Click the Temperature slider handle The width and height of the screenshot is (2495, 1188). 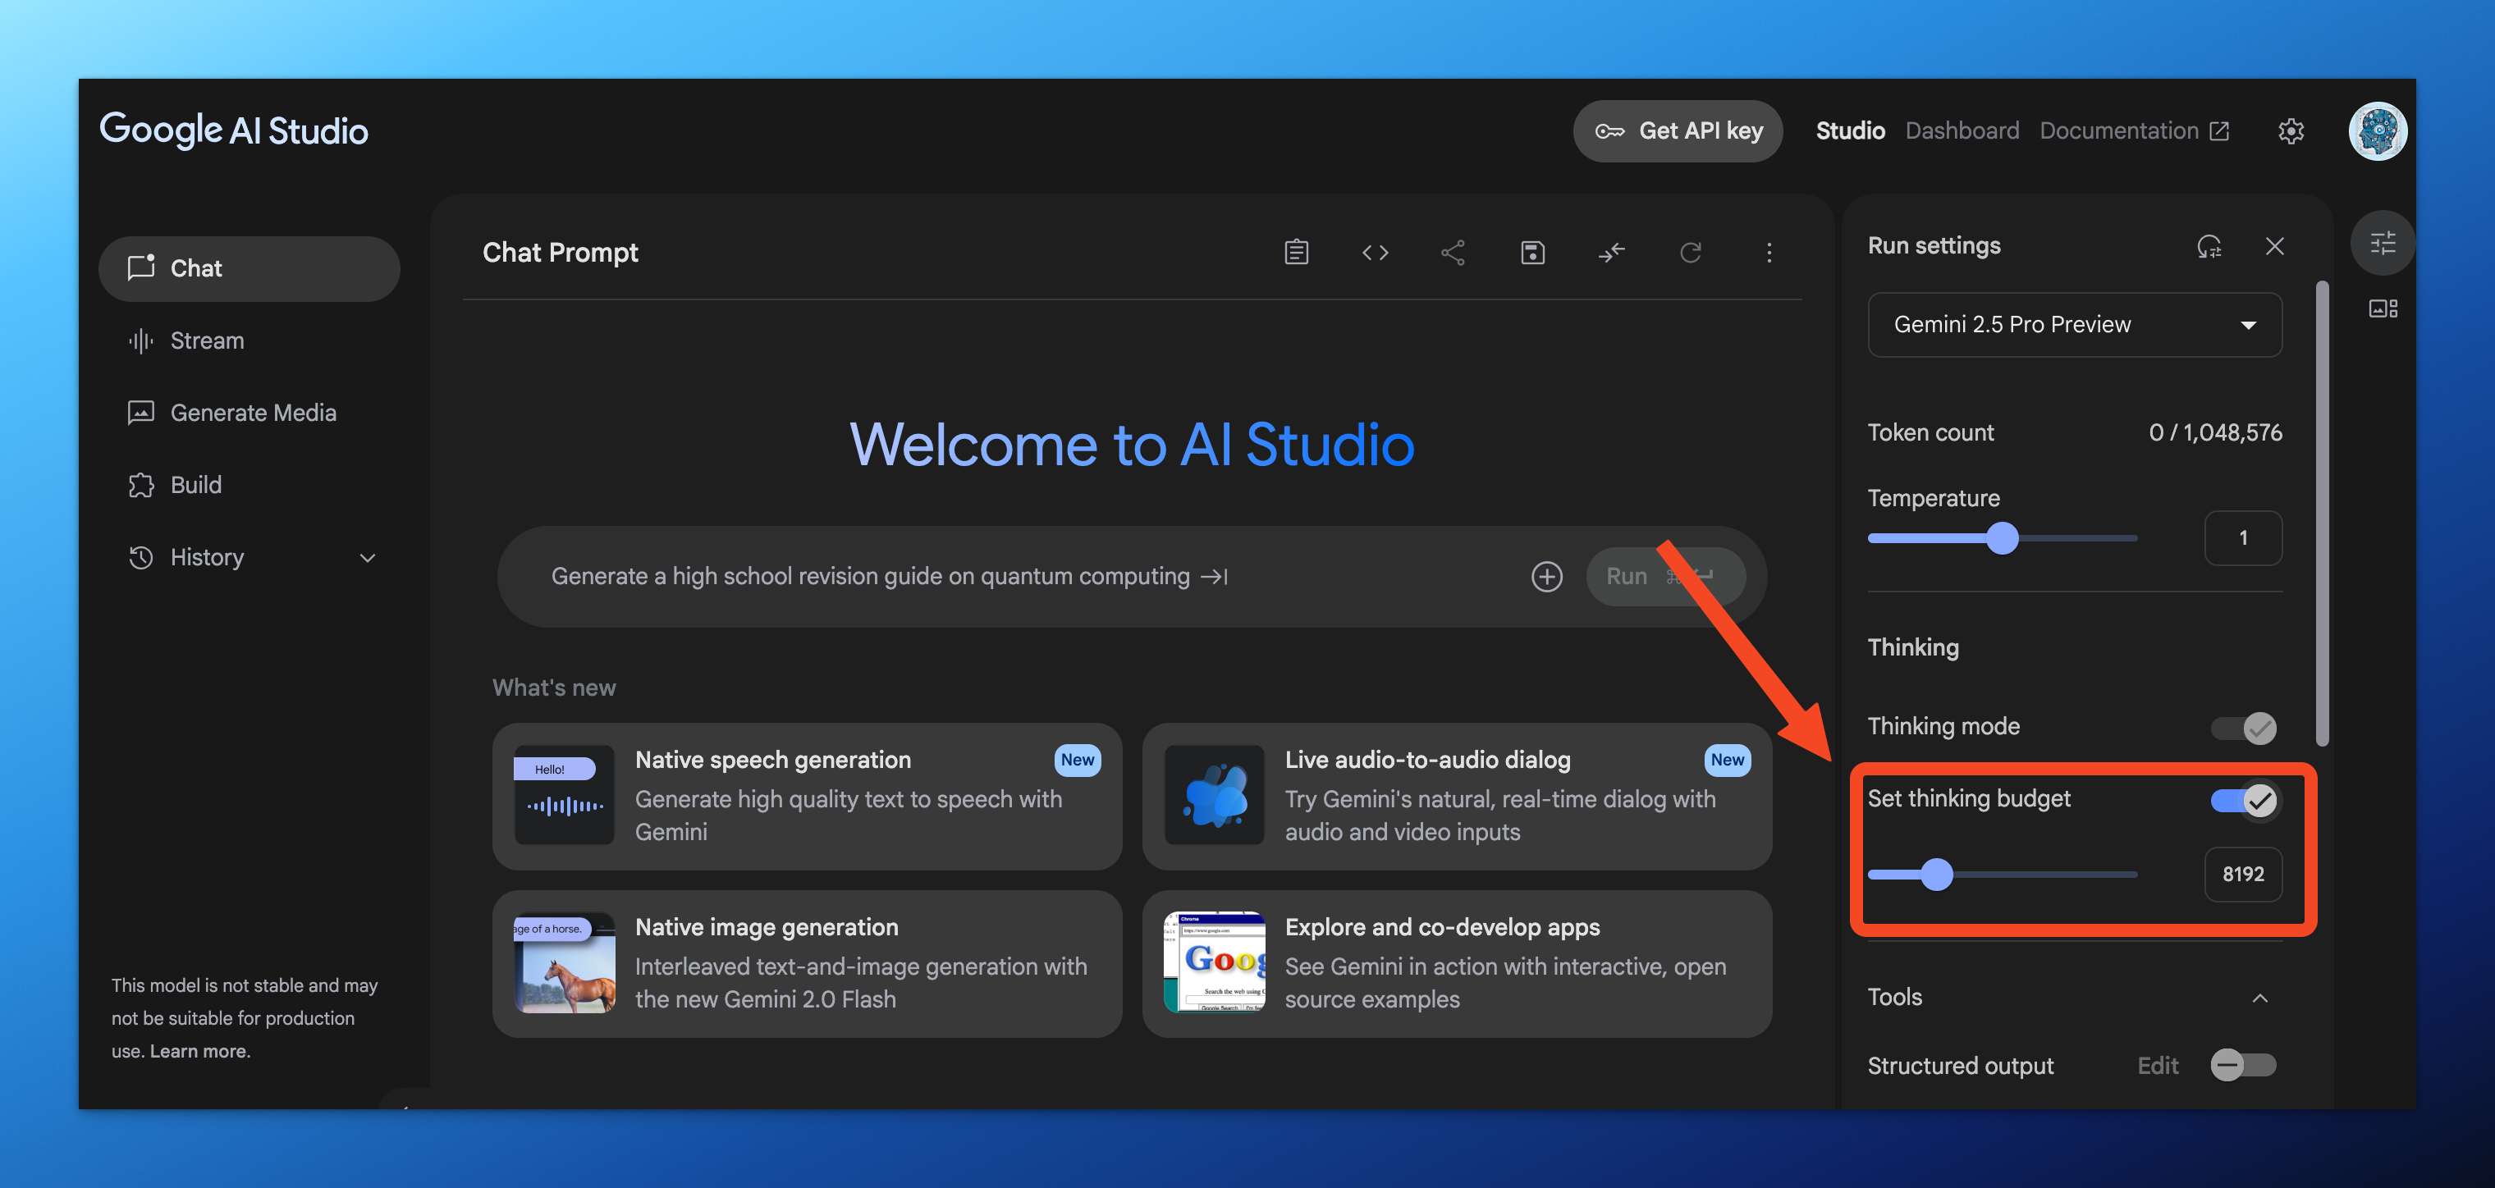click(2002, 538)
